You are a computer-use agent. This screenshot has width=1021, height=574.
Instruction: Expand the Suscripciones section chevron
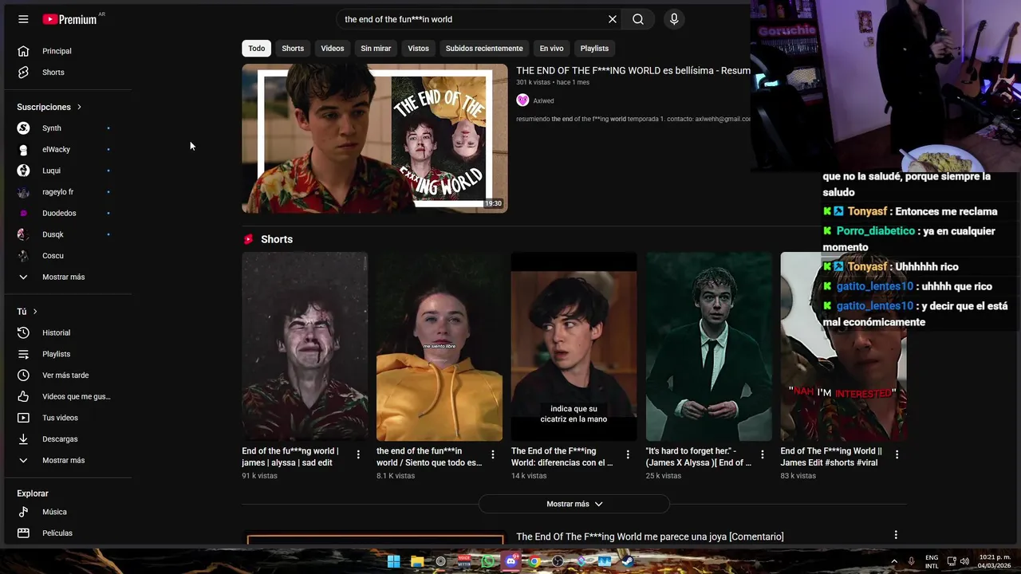(79, 107)
